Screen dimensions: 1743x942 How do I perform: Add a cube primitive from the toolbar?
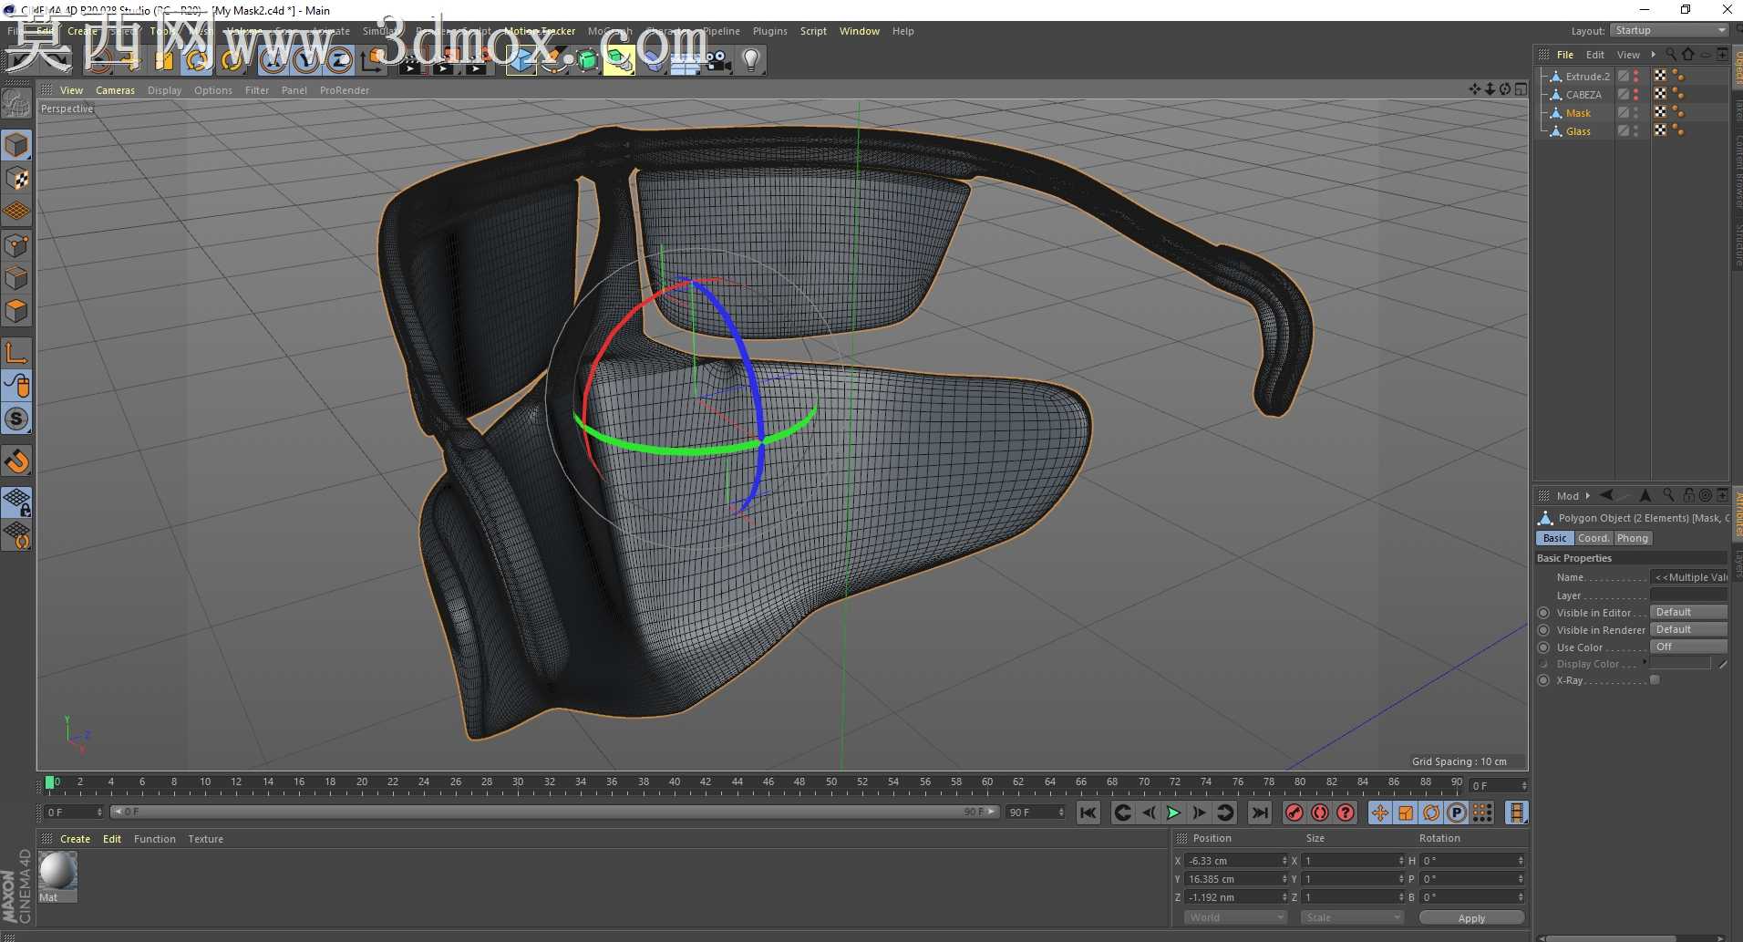pos(521,60)
